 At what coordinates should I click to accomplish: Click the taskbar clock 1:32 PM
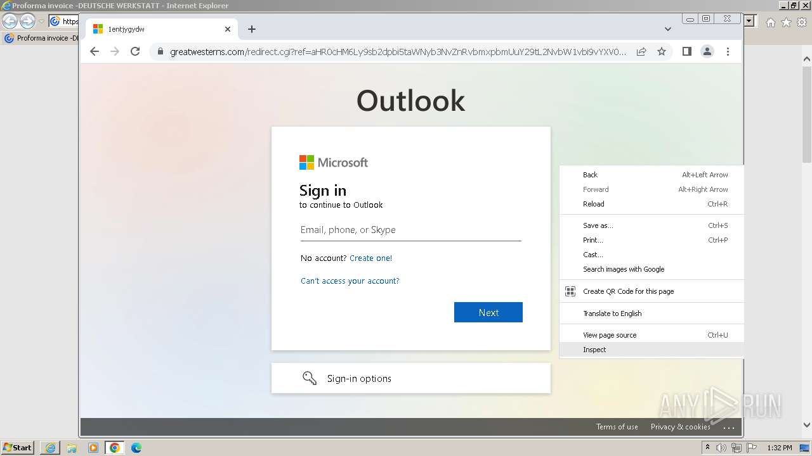pyautogui.click(x=780, y=448)
